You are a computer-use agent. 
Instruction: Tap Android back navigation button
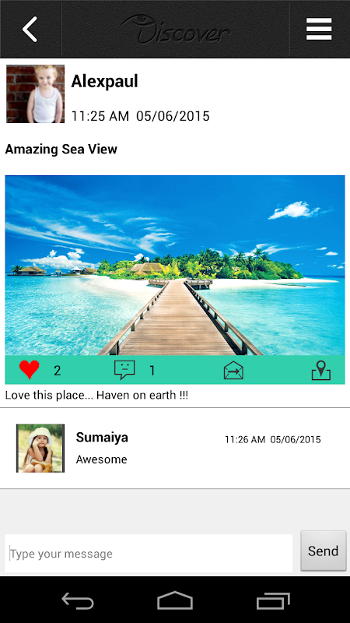point(78,600)
